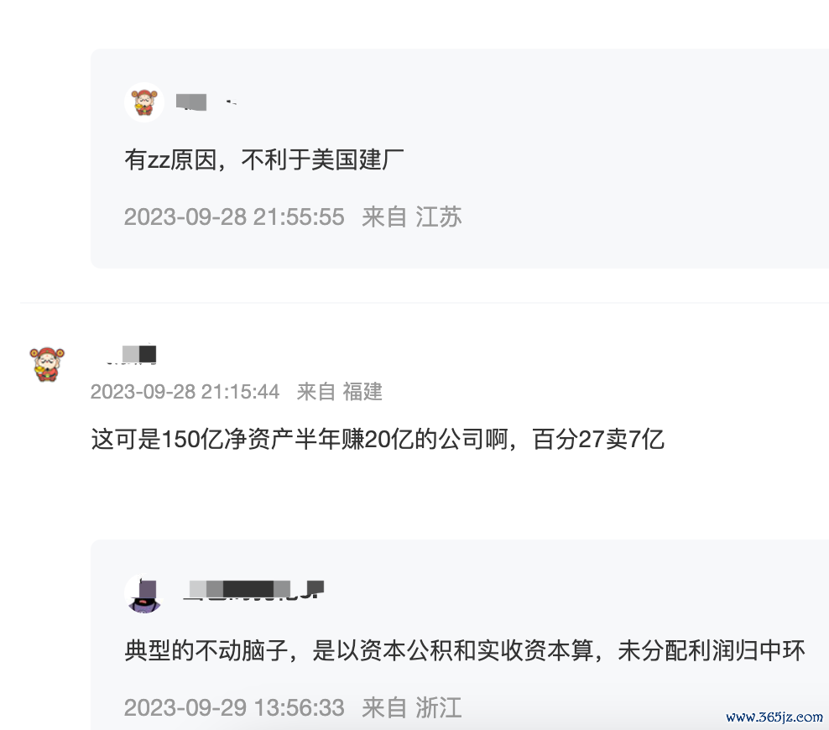The height and width of the screenshot is (730, 829).
Task: Click the 2023-09-28 21:15:44 timestamp
Action: (x=185, y=392)
